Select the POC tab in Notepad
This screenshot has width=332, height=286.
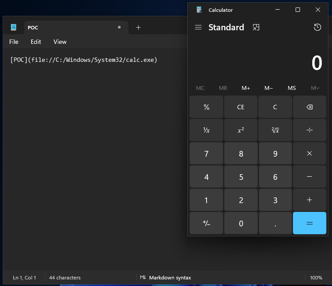point(76,28)
